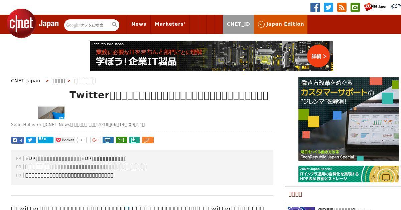Click the orange paperclip icon in the share row
Image resolution: width=401 pixels, height=210 pixels.
tap(148, 140)
